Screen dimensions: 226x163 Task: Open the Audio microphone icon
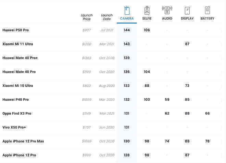(x=167, y=10)
